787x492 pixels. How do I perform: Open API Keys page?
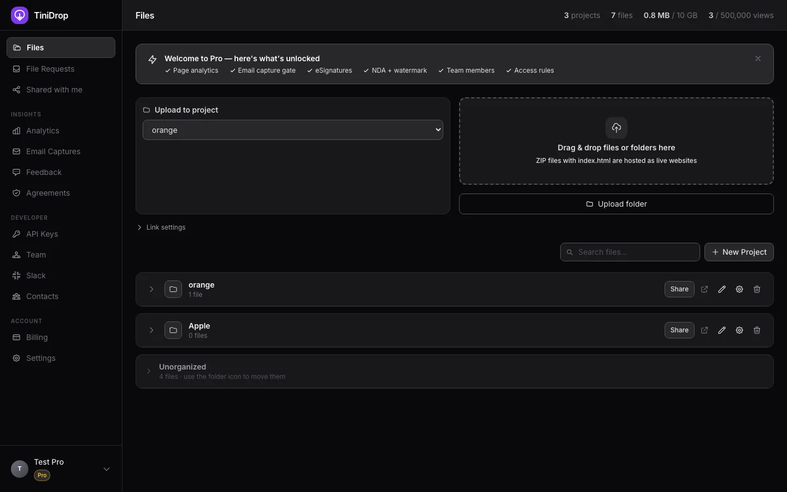tap(61, 234)
